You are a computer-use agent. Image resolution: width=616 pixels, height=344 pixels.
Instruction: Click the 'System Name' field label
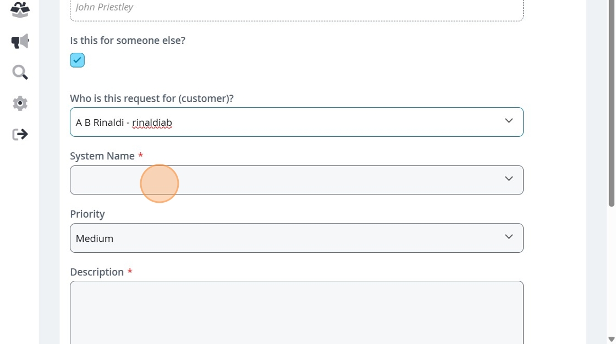tap(102, 156)
